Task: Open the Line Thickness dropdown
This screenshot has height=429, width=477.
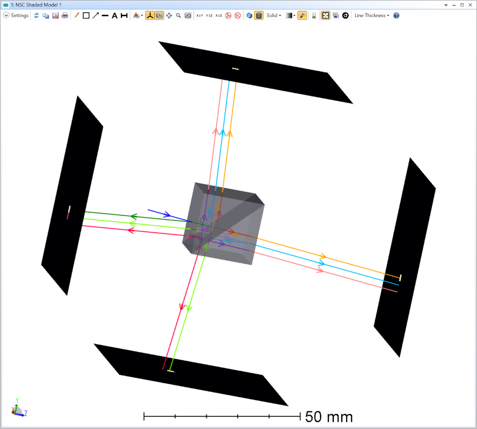Action: (372, 15)
